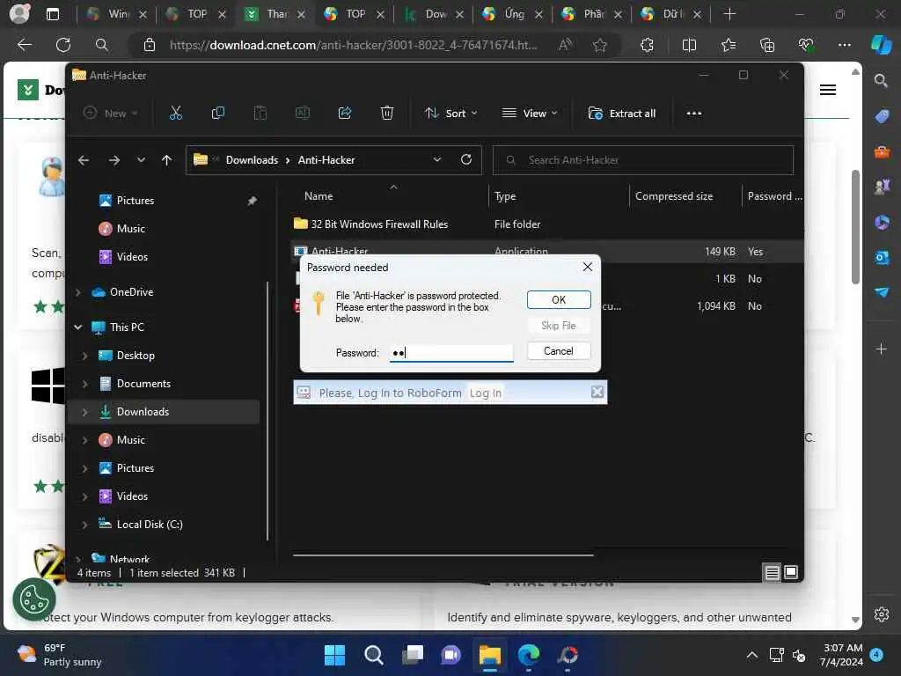Image resolution: width=901 pixels, height=676 pixels.
Task: Expand Documents tree node
Action: coord(85,384)
